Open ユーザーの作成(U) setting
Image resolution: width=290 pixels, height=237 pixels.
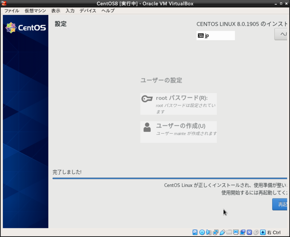point(178,132)
